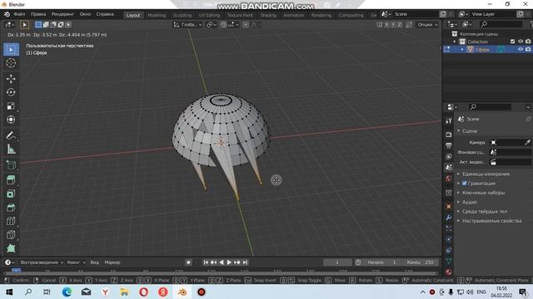
Task: Expand the Аудио panel
Action: pyautogui.click(x=470, y=202)
